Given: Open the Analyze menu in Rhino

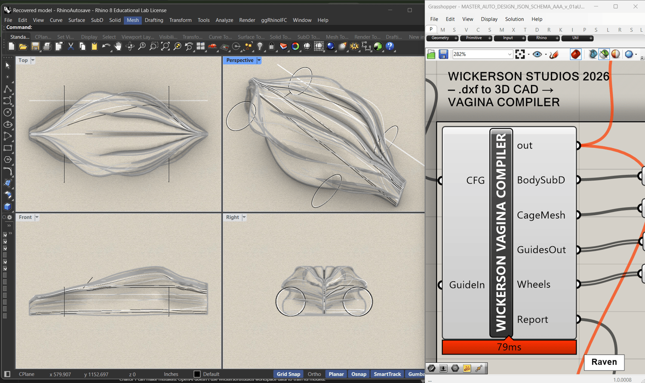Looking at the screenshot, I should [224, 20].
